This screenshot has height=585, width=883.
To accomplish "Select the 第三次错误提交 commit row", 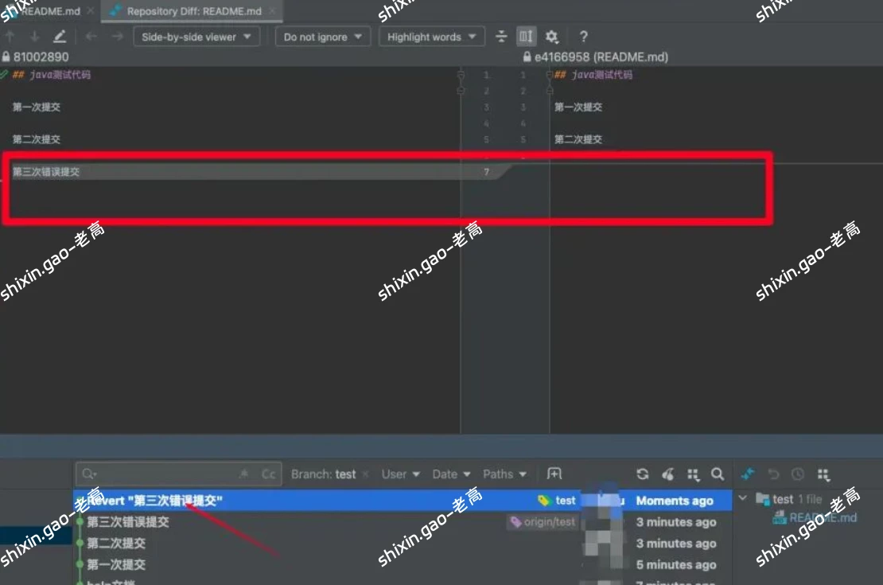I will (128, 522).
